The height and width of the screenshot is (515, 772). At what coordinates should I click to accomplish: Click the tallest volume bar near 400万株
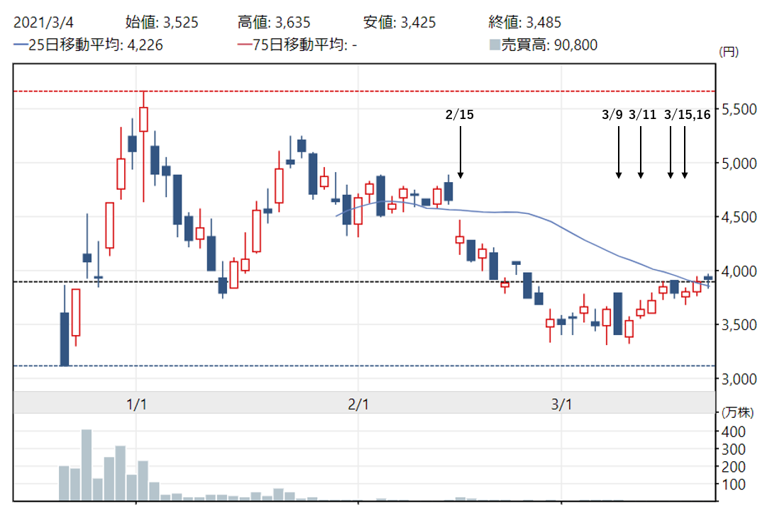tap(87, 465)
